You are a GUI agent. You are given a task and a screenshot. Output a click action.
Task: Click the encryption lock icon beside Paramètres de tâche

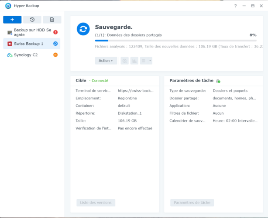pos(218,81)
